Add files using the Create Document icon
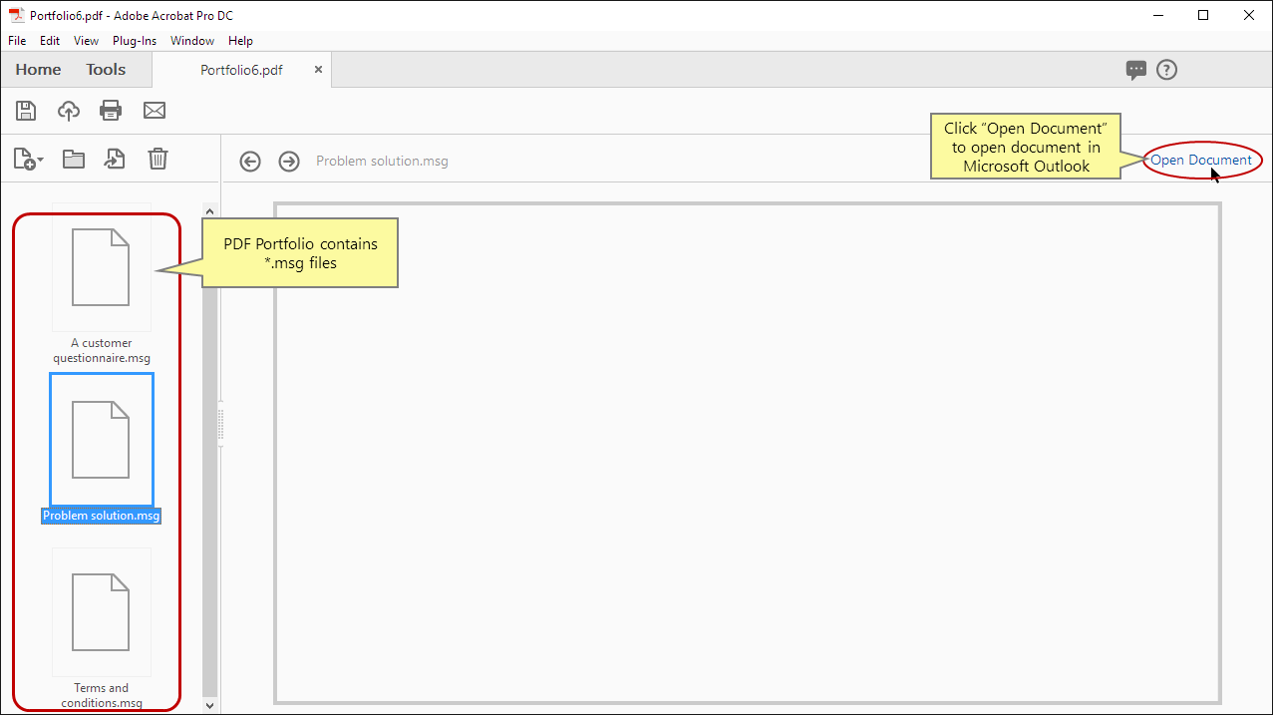1276x718 pixels. [x=22, y=160]
